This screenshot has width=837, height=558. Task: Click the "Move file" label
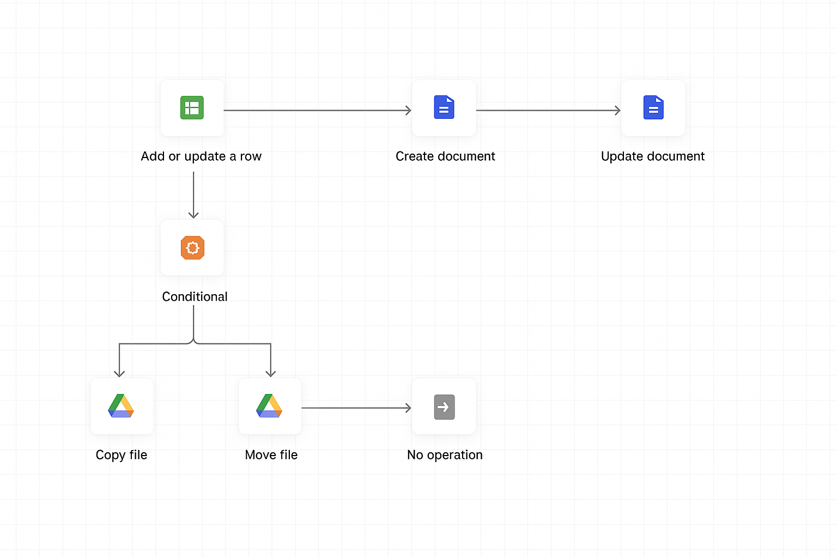pyautogui.click(x=271, y=455)
